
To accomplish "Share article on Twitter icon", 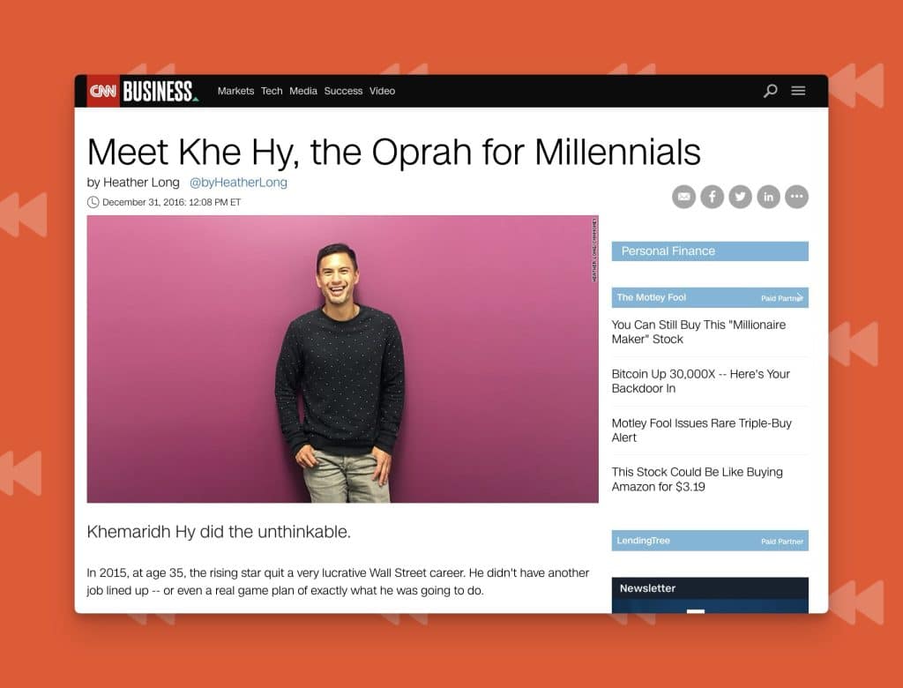I will [740, 197].
